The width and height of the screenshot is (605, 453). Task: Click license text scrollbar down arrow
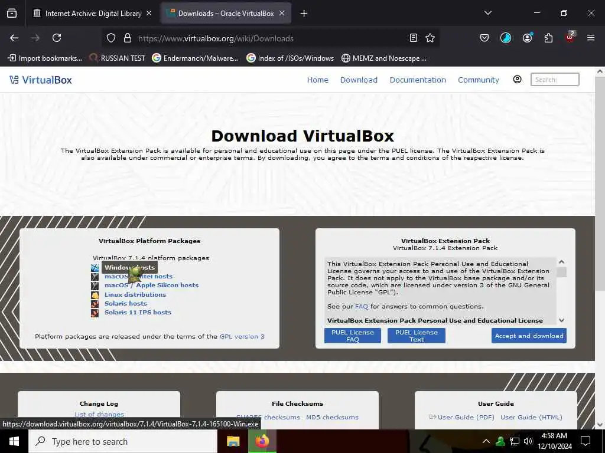click(x=561, y=320)
